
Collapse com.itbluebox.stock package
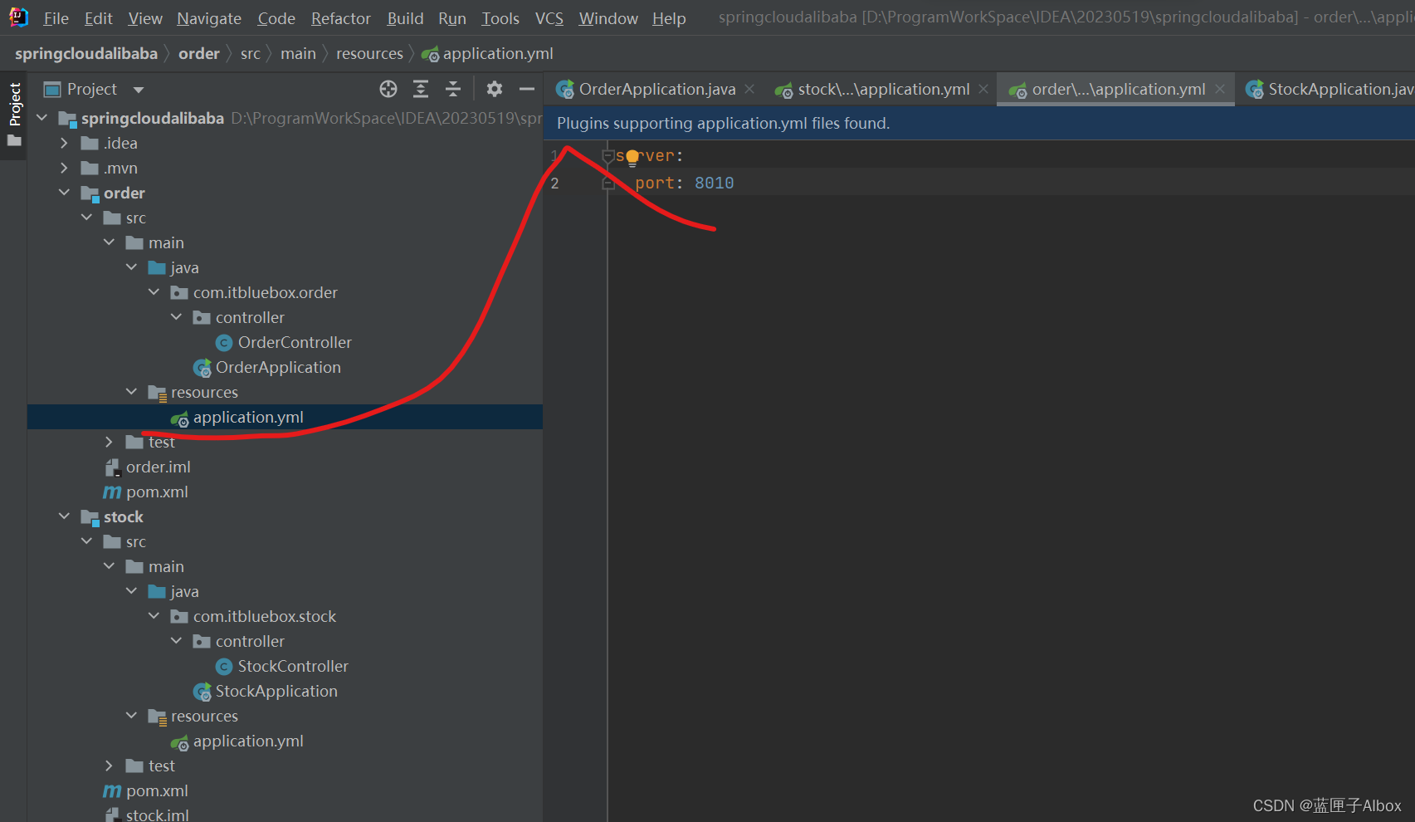coord(154,616)
